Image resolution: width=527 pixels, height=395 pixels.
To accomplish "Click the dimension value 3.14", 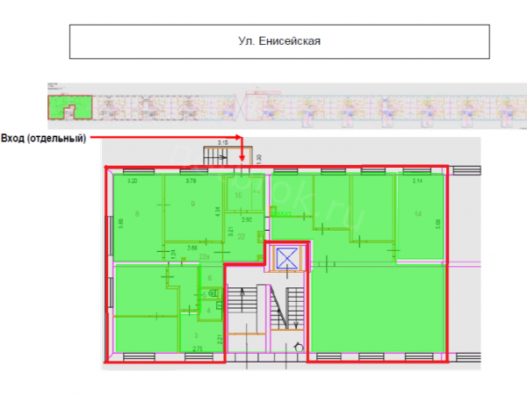I will [417, 181].
